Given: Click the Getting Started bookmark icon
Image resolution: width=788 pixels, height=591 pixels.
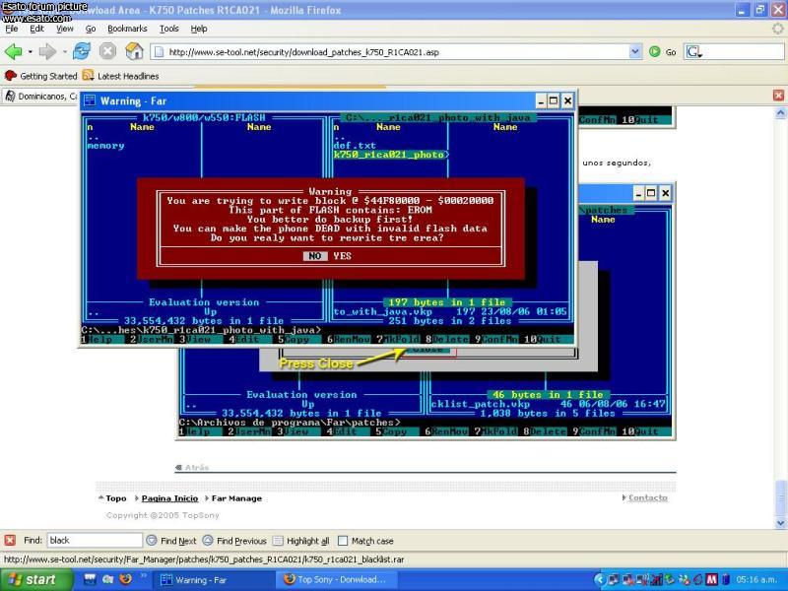Looking at the screenshot, I should click(10, 76).
